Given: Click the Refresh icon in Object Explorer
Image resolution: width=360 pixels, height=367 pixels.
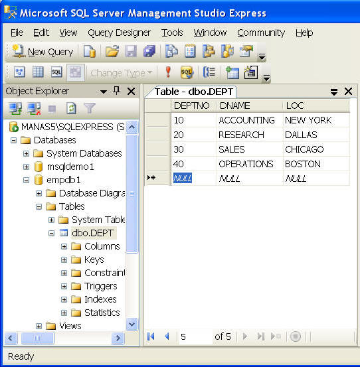Looking at the screenshot, I should click(71, 109).
